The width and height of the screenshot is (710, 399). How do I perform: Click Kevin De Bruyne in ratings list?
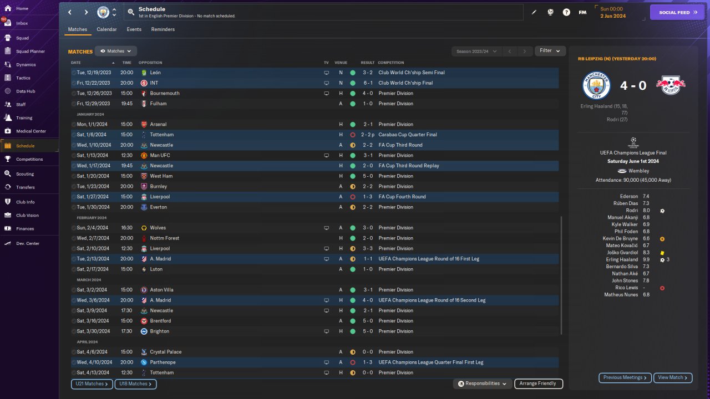[x=621, y=239]
